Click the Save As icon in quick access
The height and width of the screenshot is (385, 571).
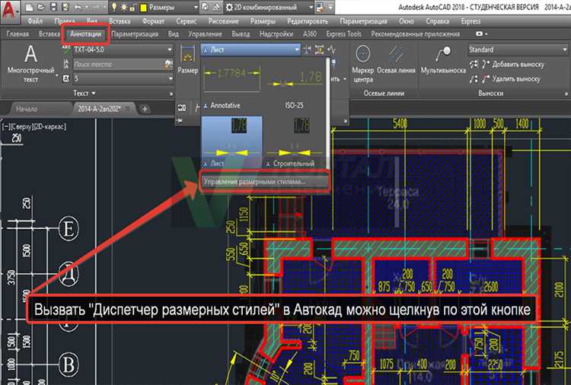point(65,7)
